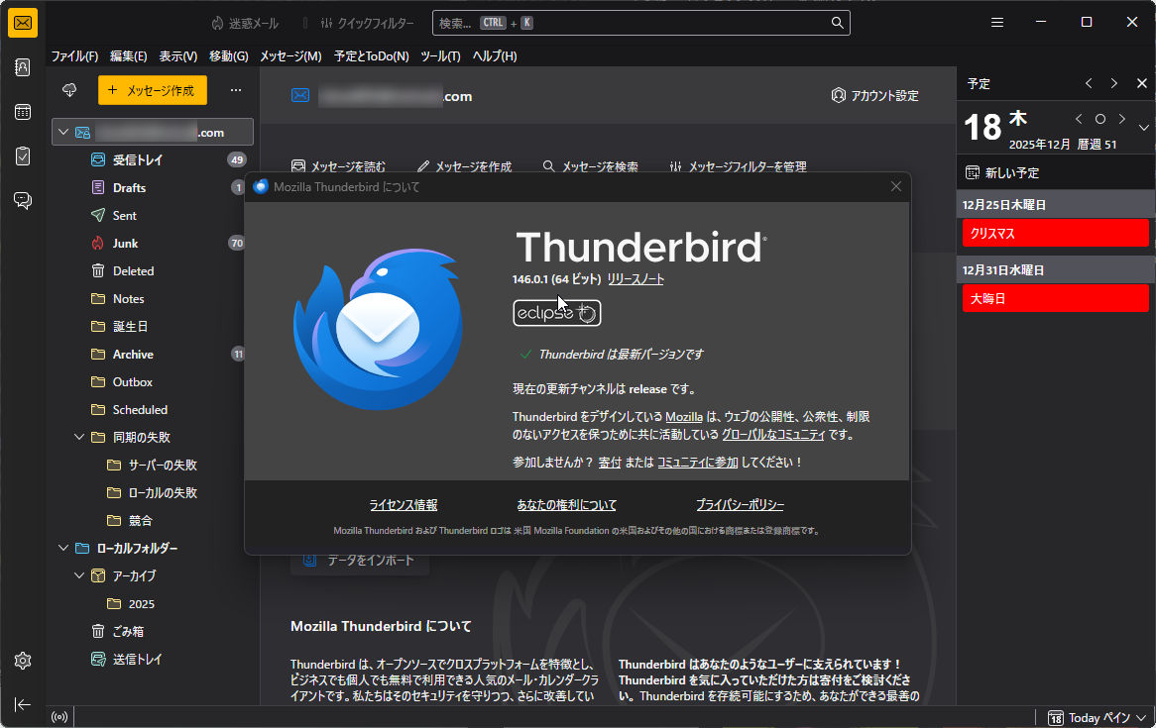The image size is (1156, 728).
Task: Select the Mail space icon at sidebar top
Action: [x=22, y=22]
